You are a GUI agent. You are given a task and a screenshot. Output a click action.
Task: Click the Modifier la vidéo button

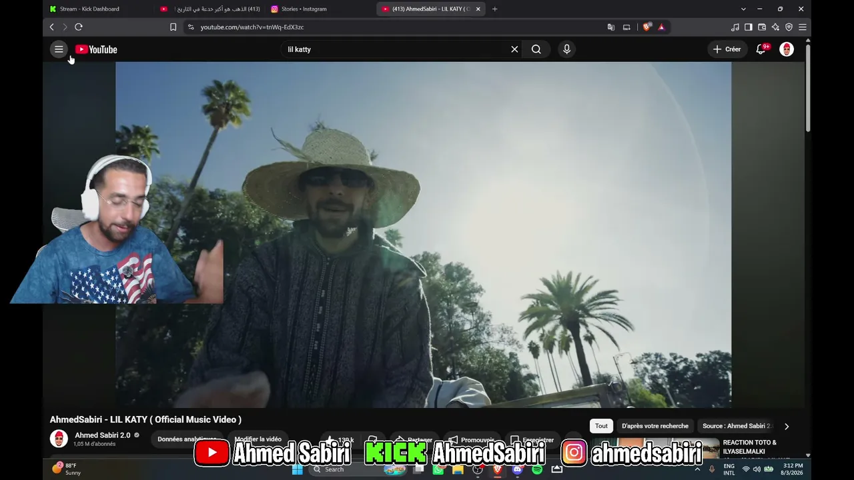click(x=258, y=439)
